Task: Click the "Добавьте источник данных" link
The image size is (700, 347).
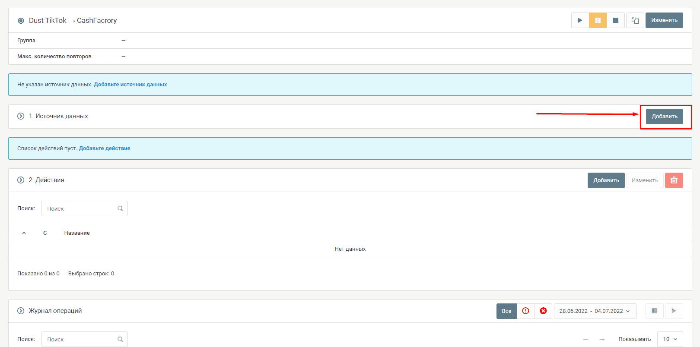Action: 130,85
